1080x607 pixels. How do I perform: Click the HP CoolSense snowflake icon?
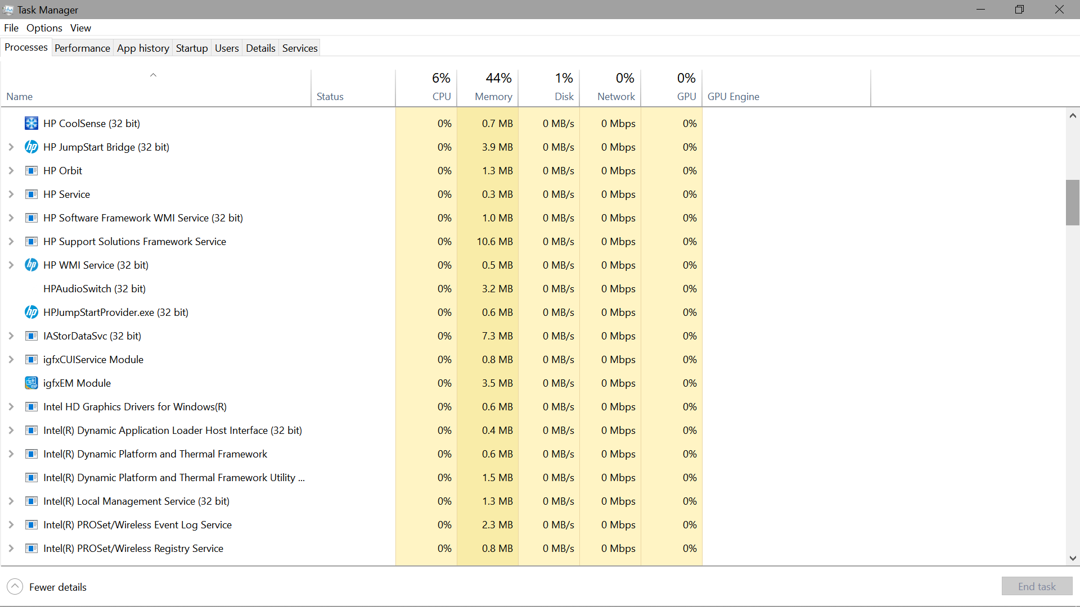tap(31, 123)
